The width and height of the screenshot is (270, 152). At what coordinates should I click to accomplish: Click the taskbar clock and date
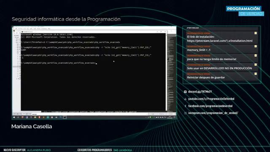[170, 117]
